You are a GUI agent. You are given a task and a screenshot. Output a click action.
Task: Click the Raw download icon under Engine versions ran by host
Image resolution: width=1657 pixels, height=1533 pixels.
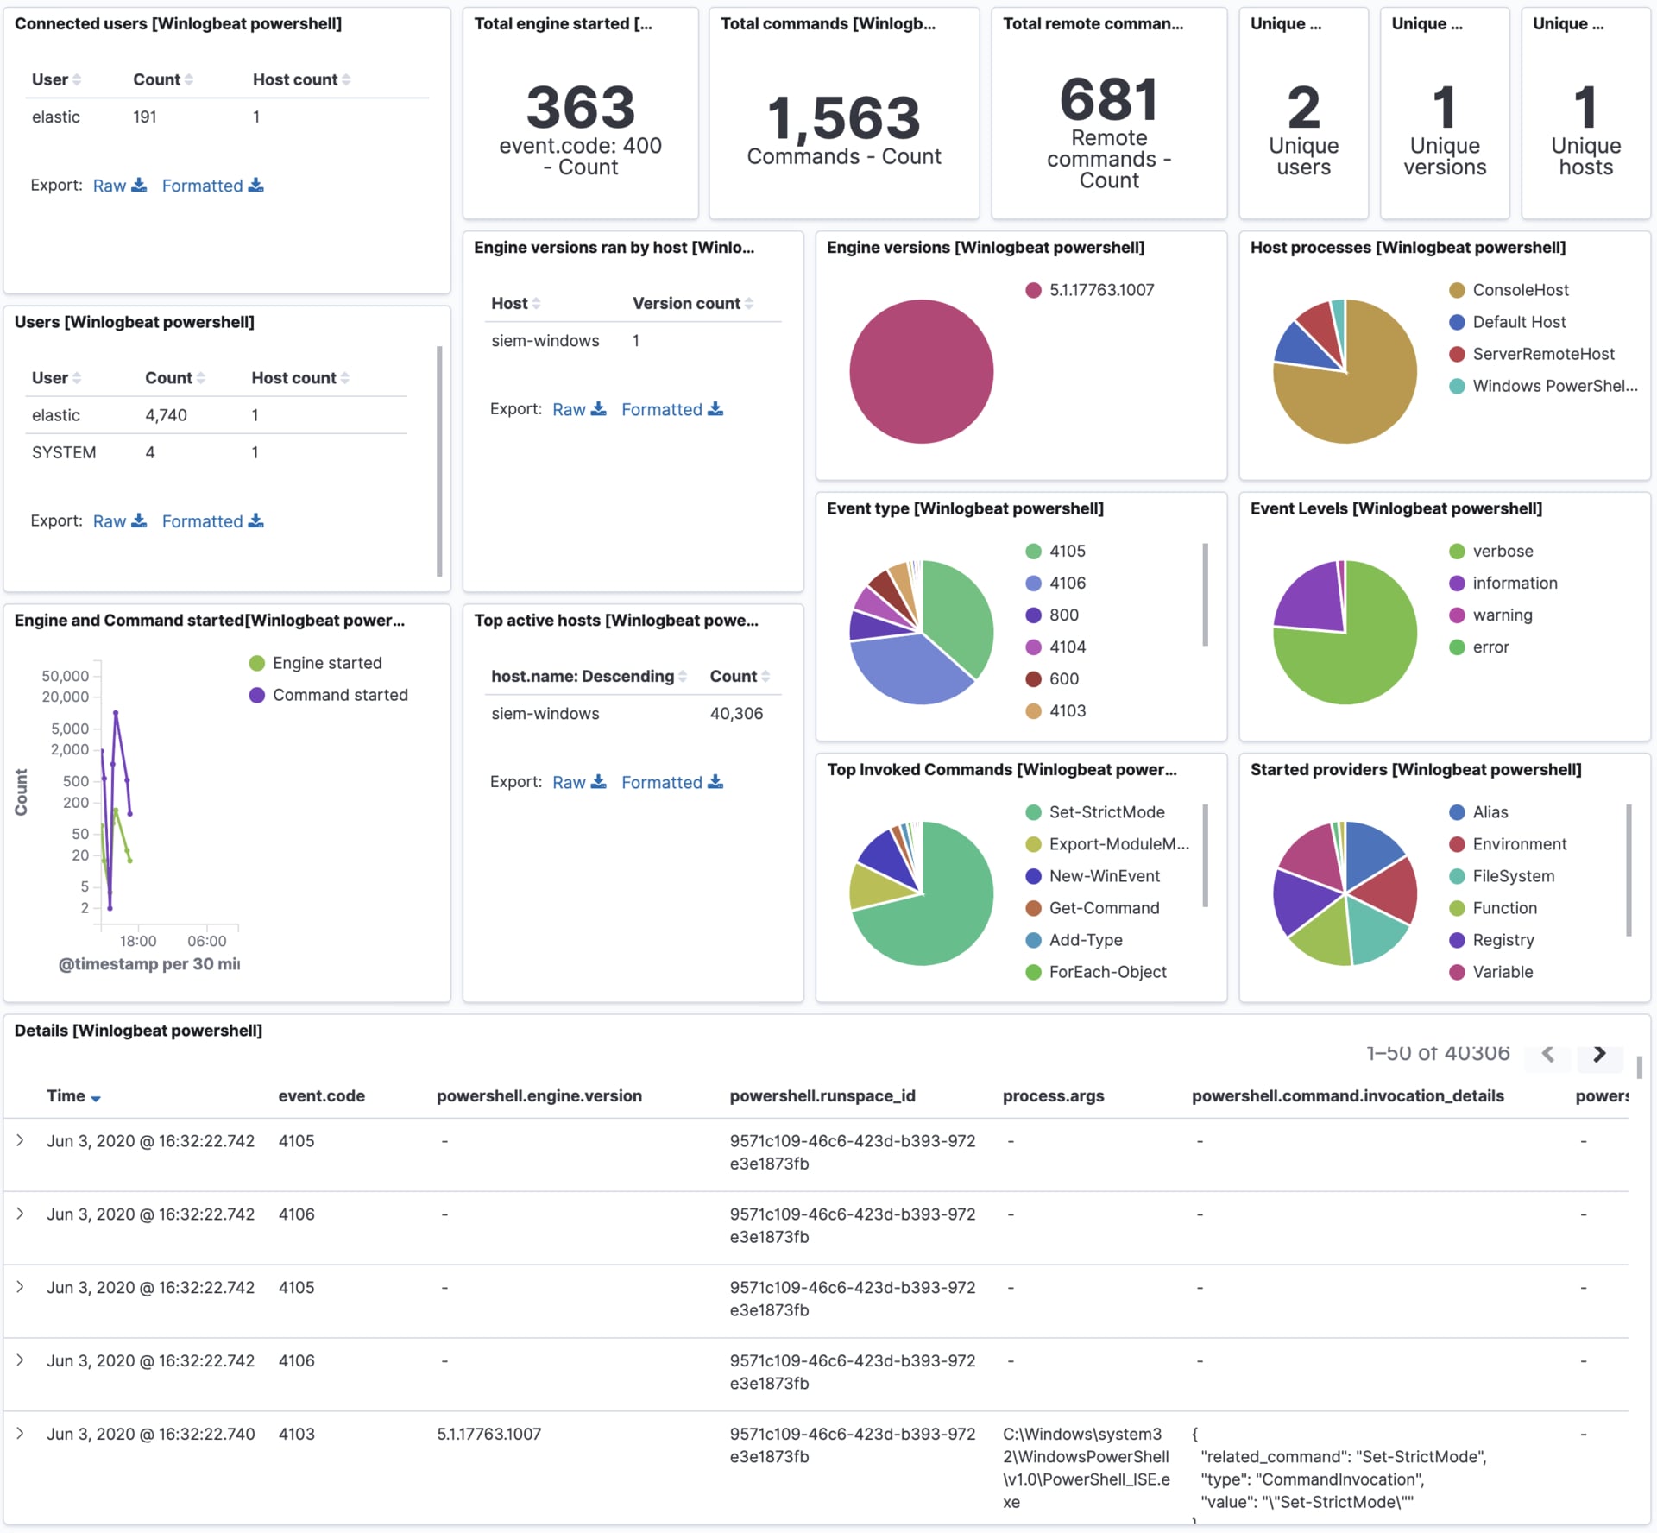pos(599,409)
